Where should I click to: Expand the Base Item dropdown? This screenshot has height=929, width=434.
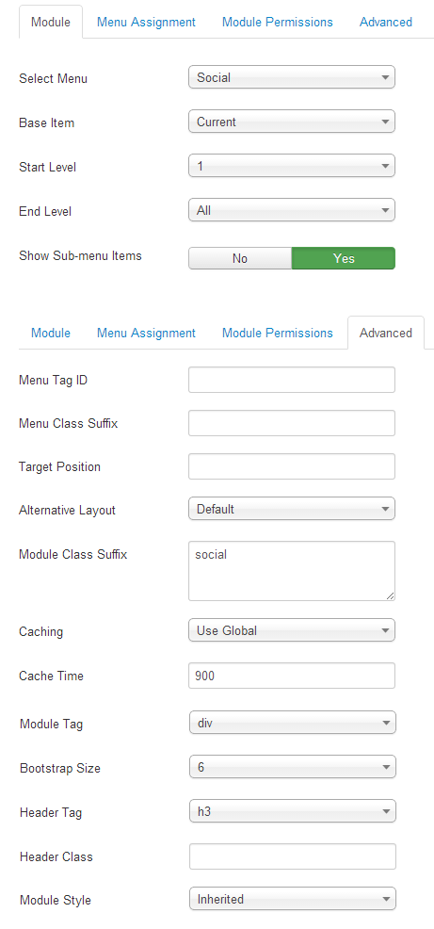point(291,122)
